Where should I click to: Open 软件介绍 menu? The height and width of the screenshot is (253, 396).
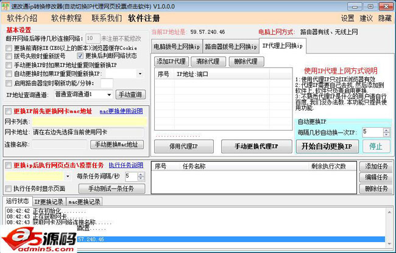(22, 18)
